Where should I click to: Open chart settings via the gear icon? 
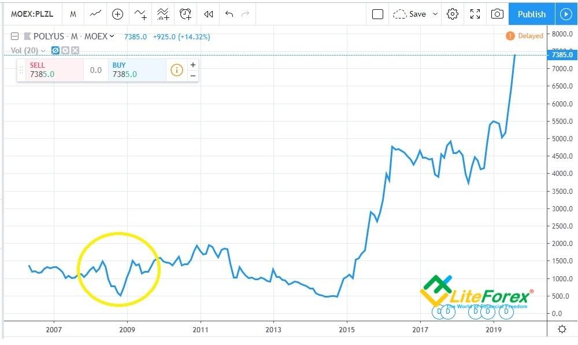point(453,14)
